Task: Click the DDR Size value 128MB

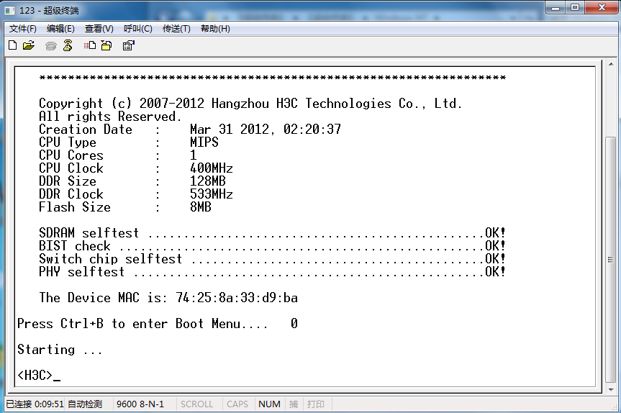Action: click(x=207, y=181)
